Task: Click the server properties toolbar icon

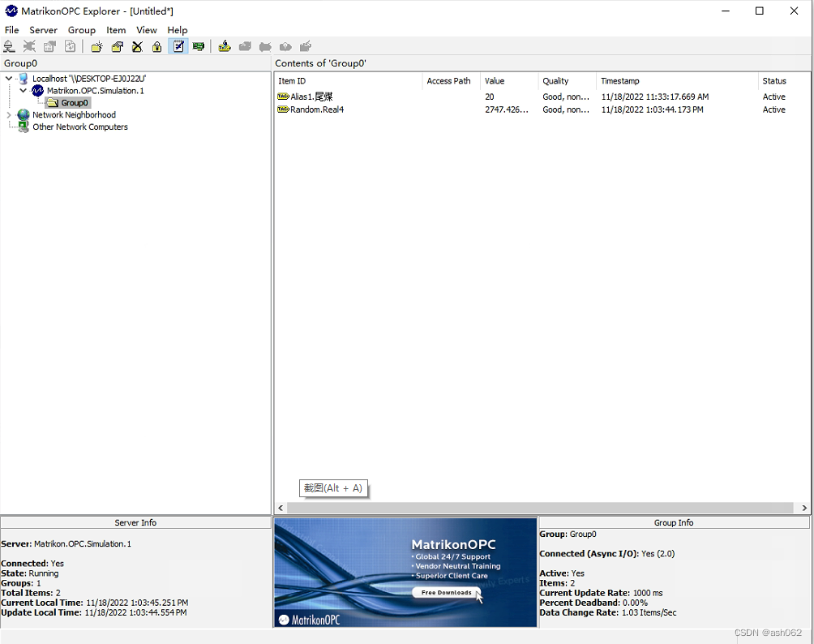Action: point(49,47)
